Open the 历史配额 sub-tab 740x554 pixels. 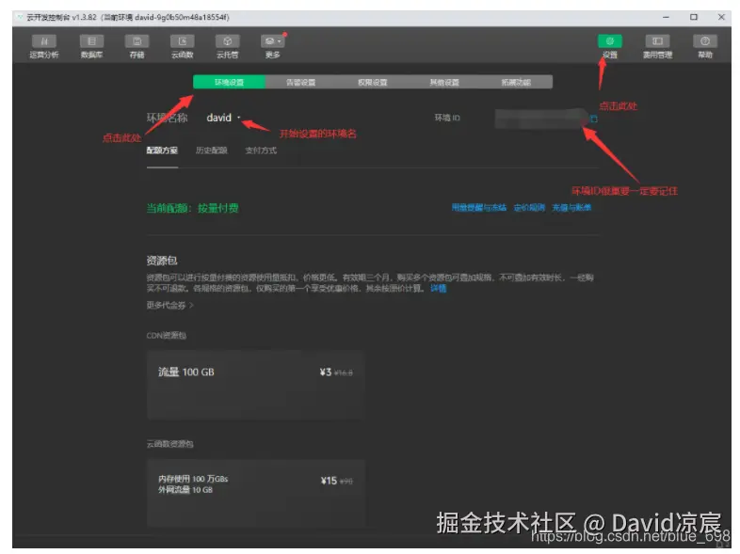click(212, 150)
